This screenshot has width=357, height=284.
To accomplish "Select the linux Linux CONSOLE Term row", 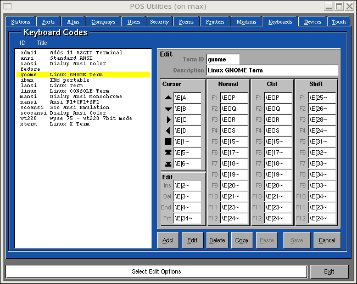I will [x=83, y=91].
